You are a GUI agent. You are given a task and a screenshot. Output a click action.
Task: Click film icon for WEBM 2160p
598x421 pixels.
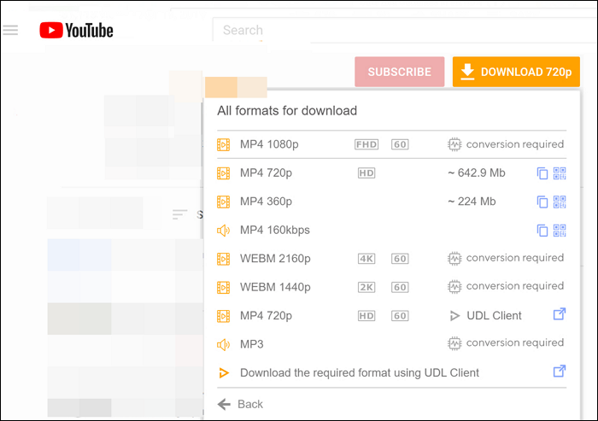pyautogui.click(x=224, y=259)
